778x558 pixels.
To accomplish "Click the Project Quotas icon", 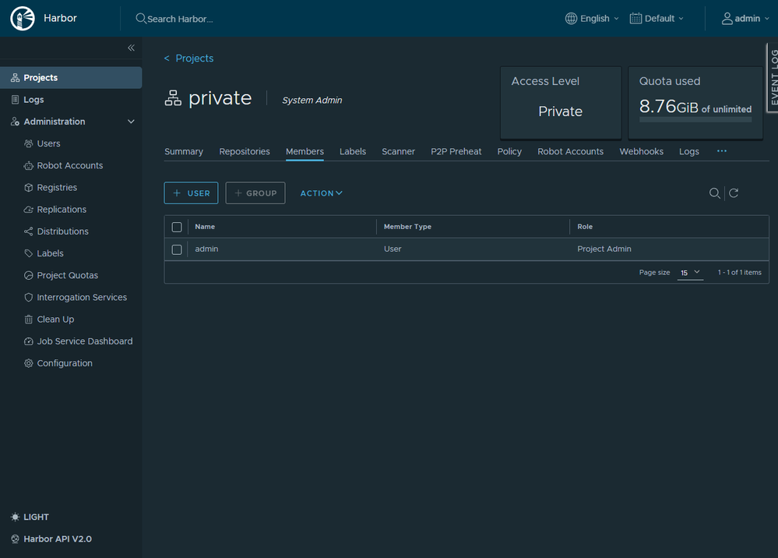I will coord(29,275).
